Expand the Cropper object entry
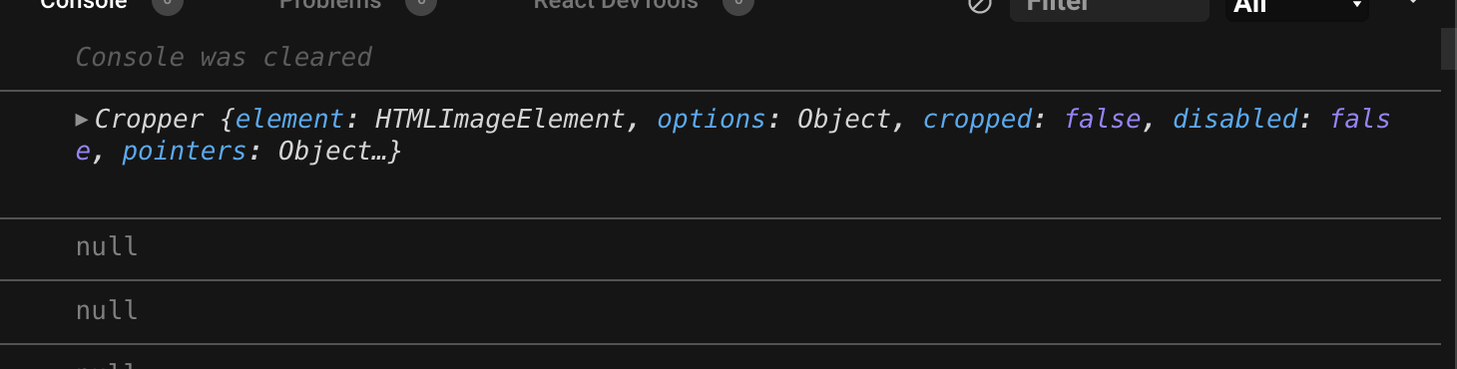The height and width of the screenshot is (369, 1457). pyautogui.click(x=82, y=120)
